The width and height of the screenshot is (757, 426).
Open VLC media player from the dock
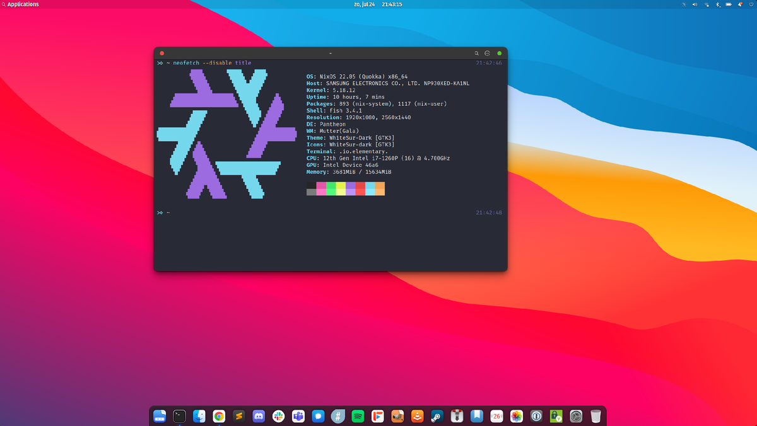[417, 416]
